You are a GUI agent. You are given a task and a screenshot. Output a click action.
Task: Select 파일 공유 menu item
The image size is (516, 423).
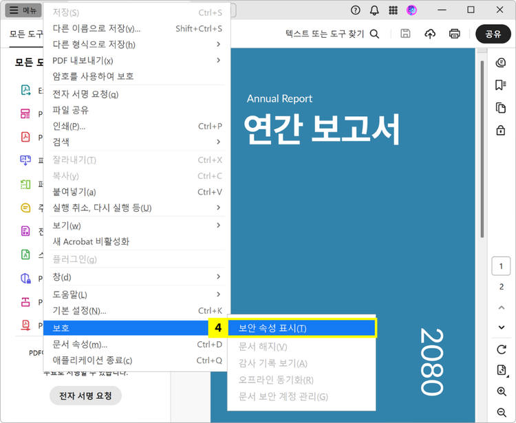(x=137, y=110)
